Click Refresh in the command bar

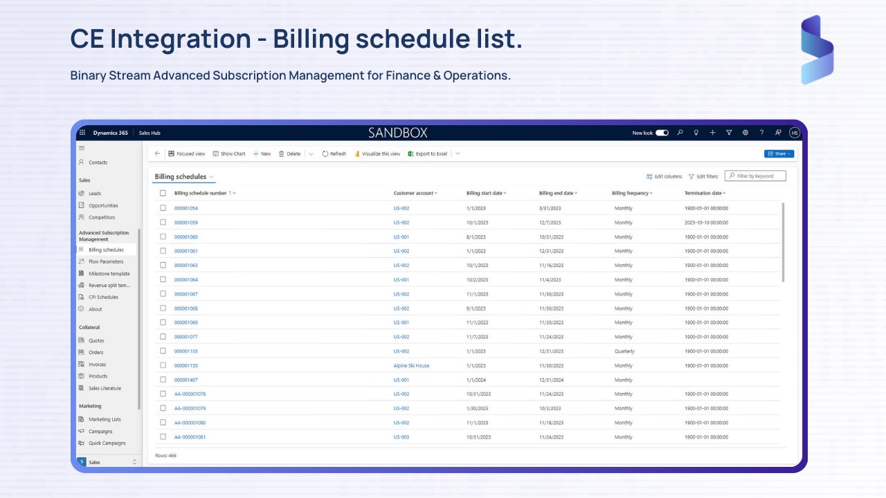coord(334,154)
